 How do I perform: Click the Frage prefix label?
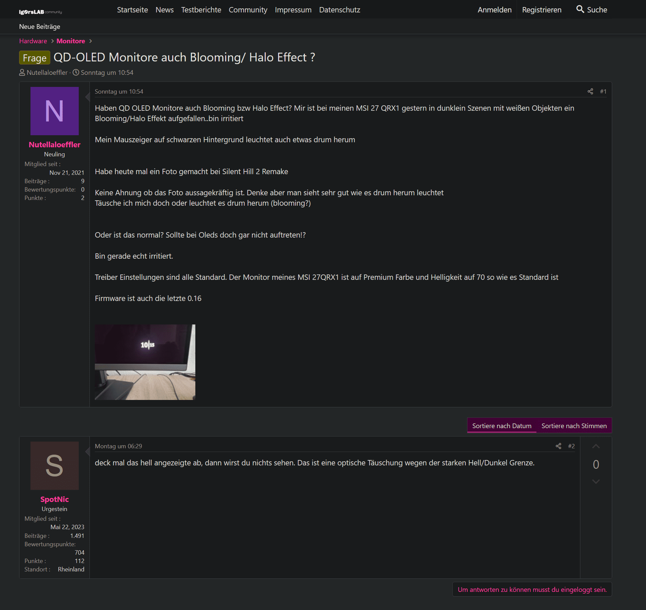click(x=35, y=58)
